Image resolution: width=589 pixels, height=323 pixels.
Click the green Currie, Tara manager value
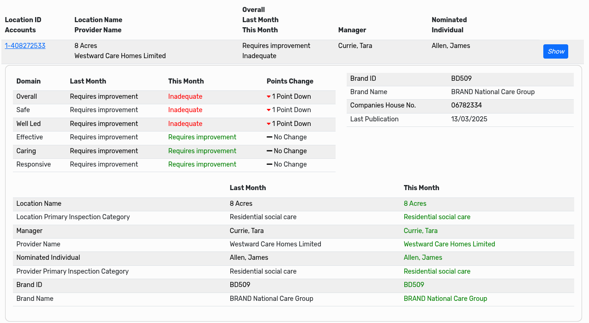click(x=421, y=231)
